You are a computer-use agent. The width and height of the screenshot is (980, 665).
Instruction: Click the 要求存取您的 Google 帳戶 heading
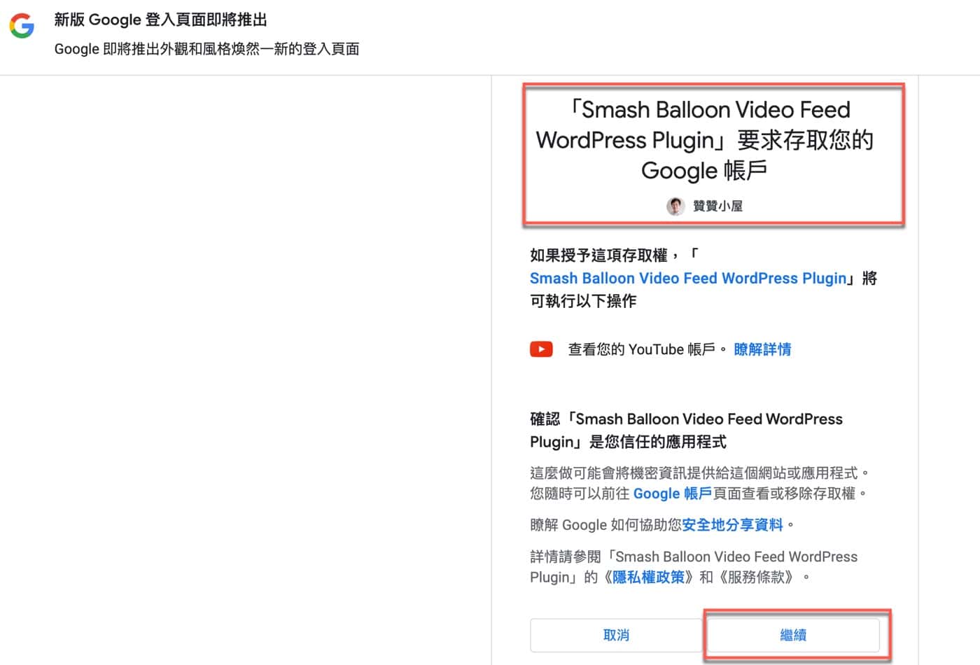pos(705,140)
